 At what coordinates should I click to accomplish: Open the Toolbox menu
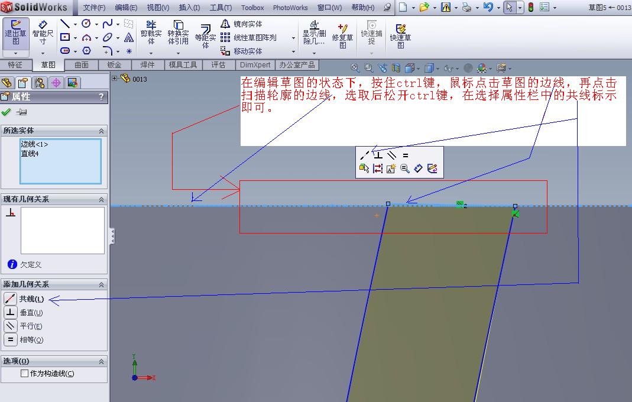pos(252,8)
